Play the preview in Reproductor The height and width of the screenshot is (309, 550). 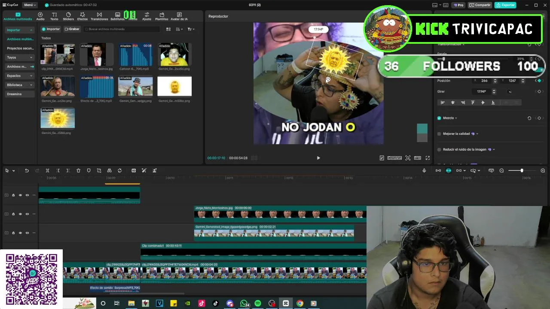click(318, 158)
